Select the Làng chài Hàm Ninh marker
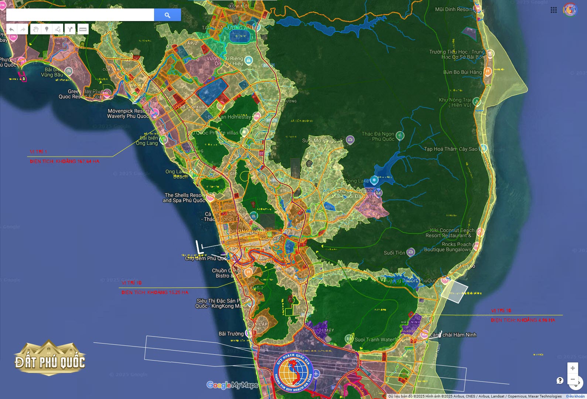The width and height of the screenshot is (587, 399). click(425, 334)
